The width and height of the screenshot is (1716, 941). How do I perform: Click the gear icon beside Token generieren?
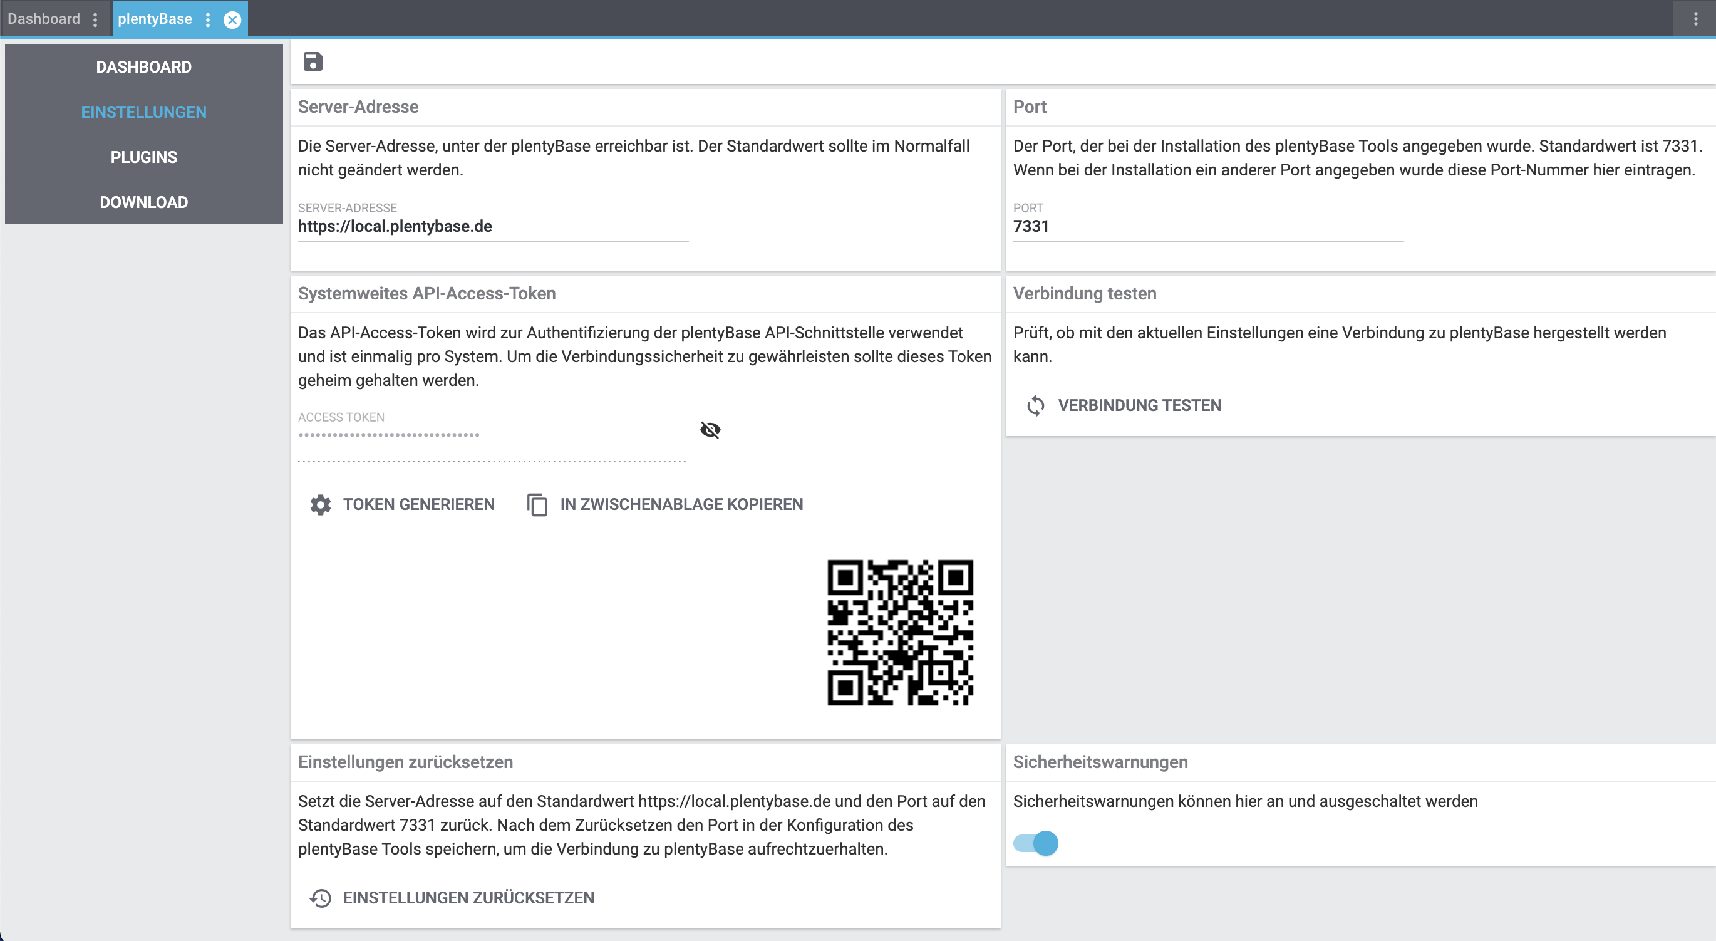(321, 504)
